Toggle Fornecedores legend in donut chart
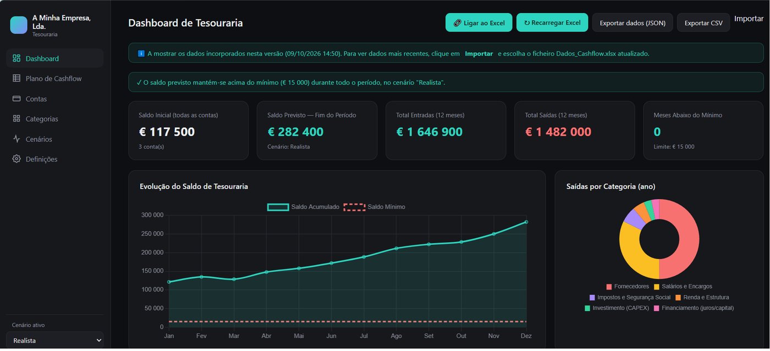Image resolution: width=770 pixels, height=351 pixels. point(628,287)
